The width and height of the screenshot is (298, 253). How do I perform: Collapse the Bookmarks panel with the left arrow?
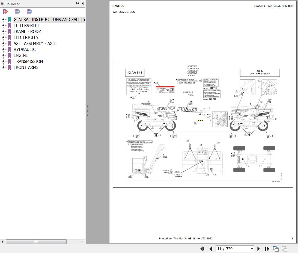click(x=83, y=3)
